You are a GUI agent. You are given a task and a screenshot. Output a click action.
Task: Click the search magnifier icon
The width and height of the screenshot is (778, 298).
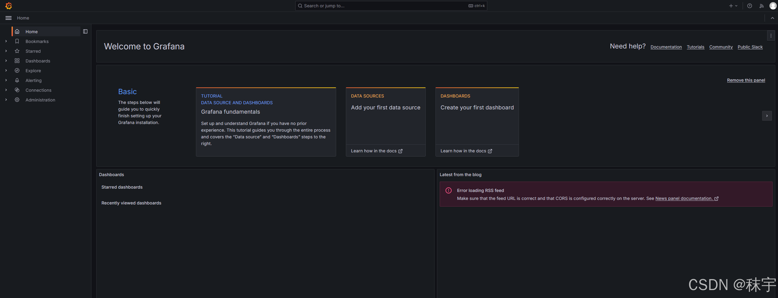[300, 6]
